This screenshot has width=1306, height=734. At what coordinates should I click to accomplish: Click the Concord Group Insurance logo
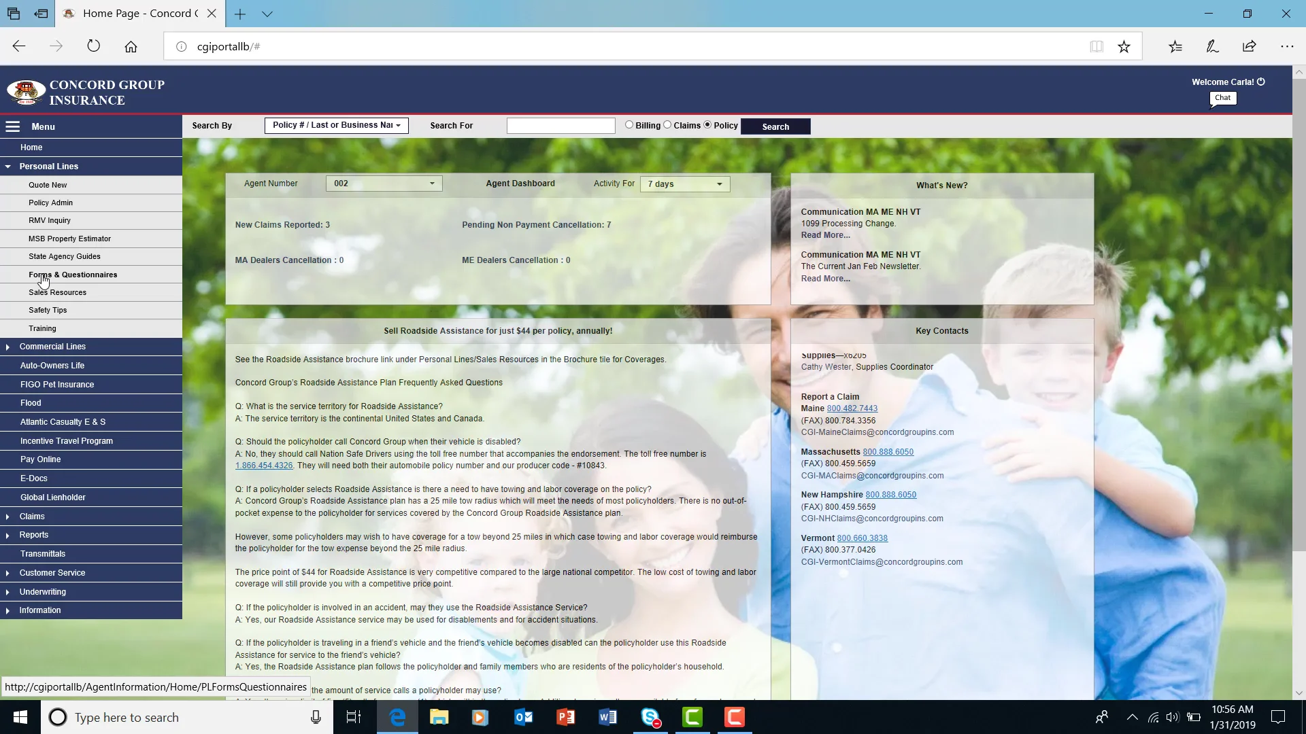(86, 92)
